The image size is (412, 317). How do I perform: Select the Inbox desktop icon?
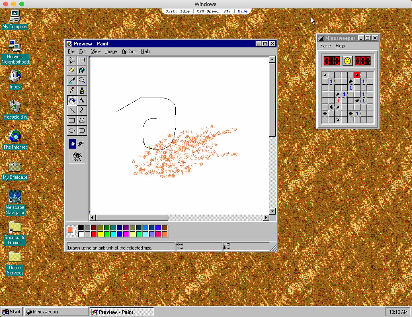point(15,80)
